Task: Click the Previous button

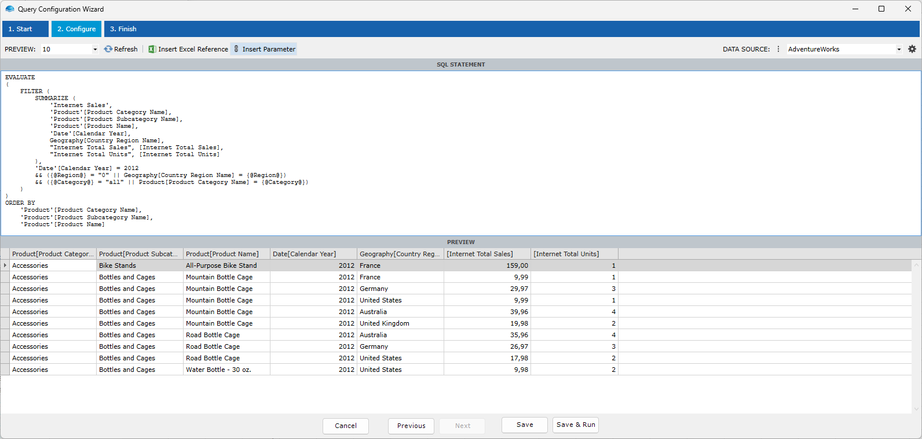Action: 411,426
